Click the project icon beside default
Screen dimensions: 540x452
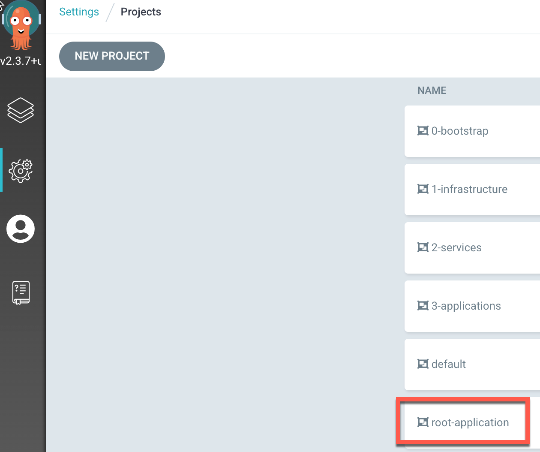(x=423, y=364)
